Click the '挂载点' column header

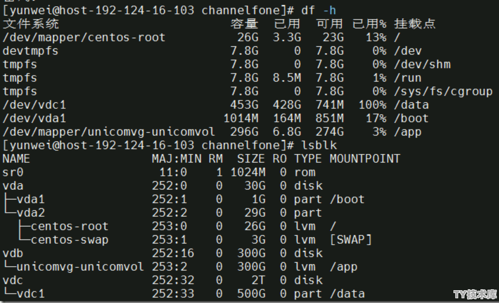pos(415,24)
